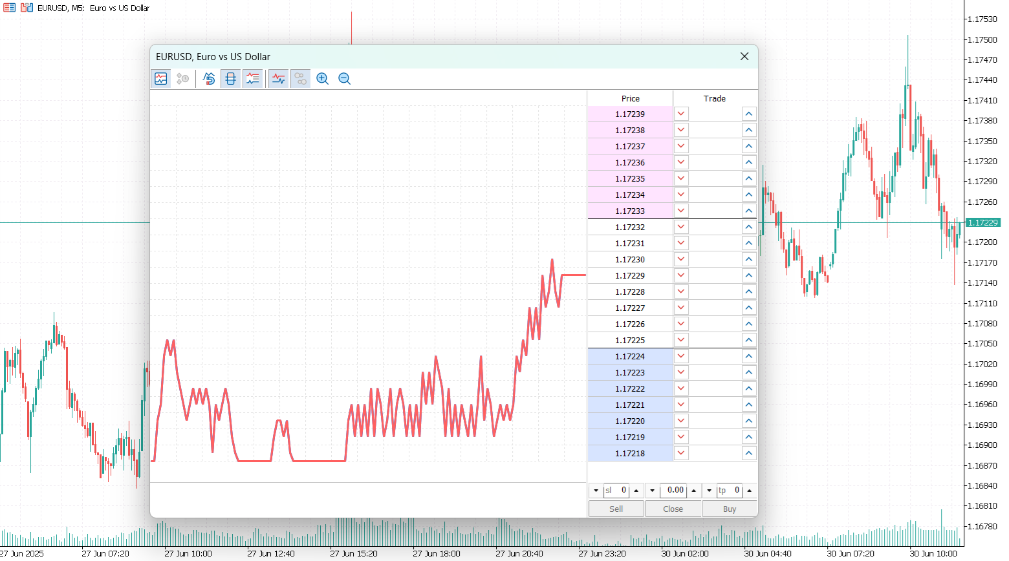
Task: Click the volume input showing 0.00
Action: point(673,491)
